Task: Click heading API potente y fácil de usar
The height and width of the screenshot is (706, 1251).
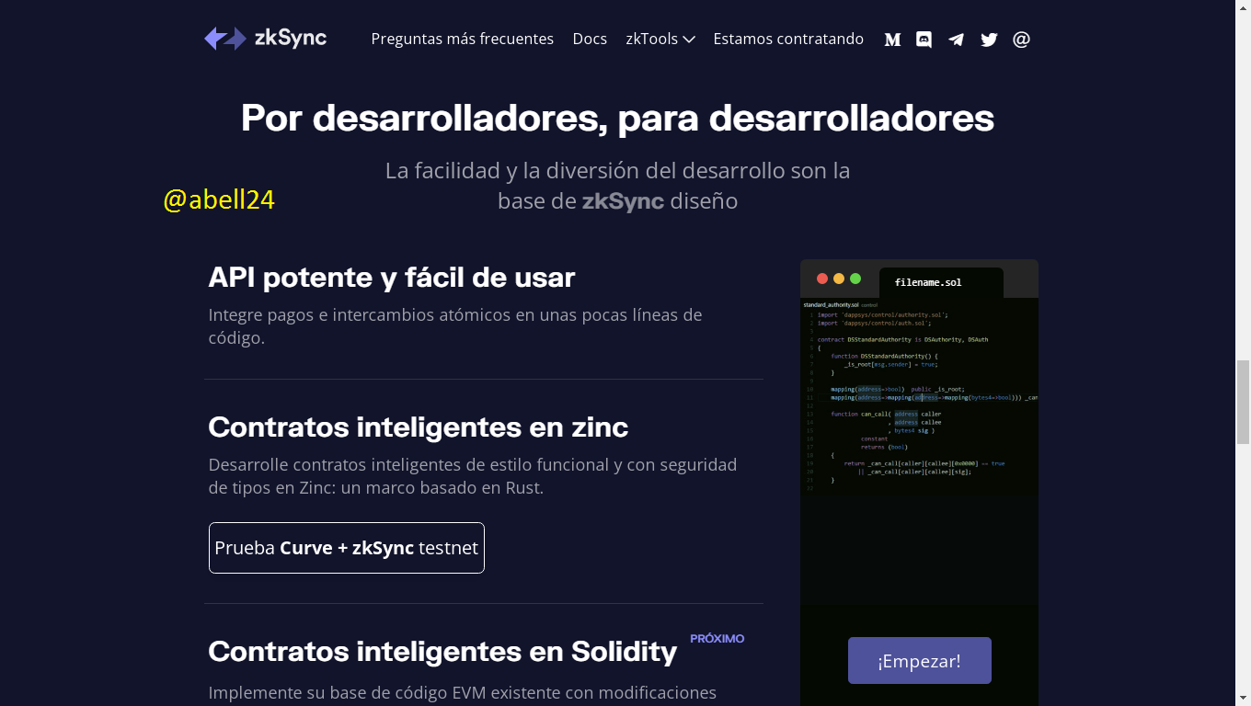Action: pos(392,277)
